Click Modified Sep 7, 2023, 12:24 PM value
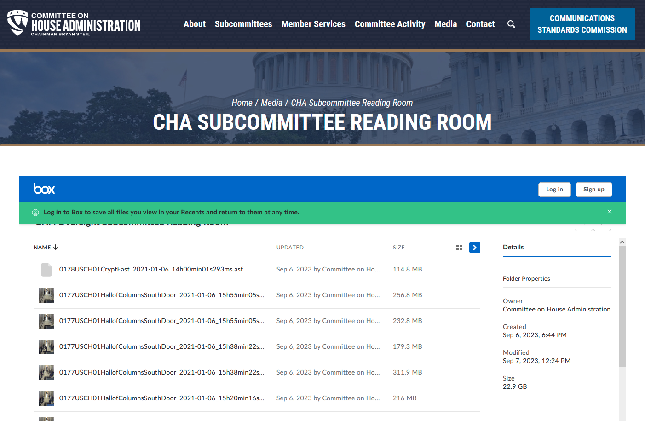Viewport: 645px width, 421px height. [x=536, y=361]
